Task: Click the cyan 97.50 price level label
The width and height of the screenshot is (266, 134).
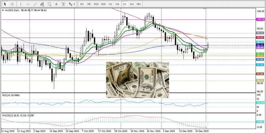Action: pyautogui.click(x=260, y=65)
